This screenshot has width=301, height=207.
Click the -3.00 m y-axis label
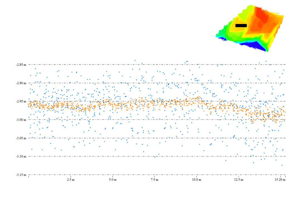click(x=21, y=120)
